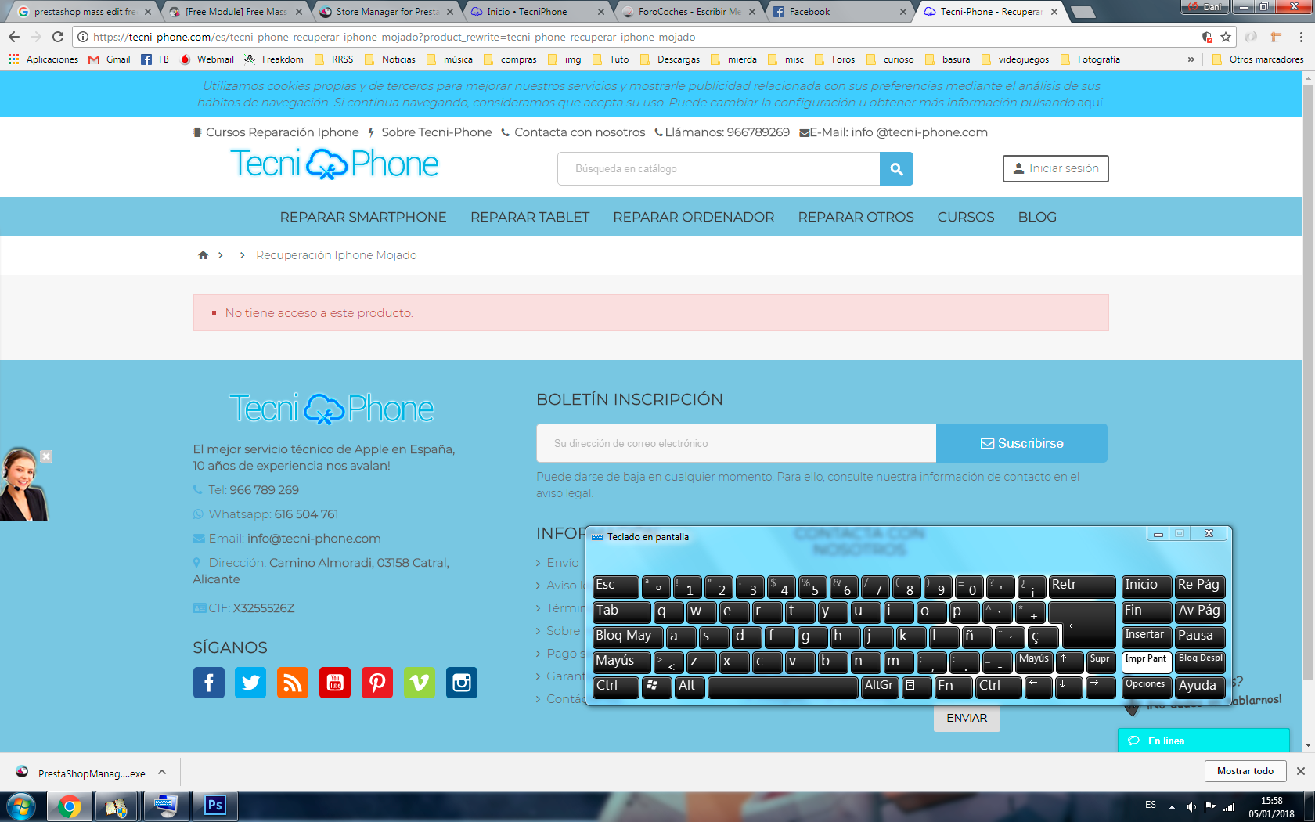The image size is (1315, 822).
Task: Click the magnifier search button
Action: click(x=896, y=168)
